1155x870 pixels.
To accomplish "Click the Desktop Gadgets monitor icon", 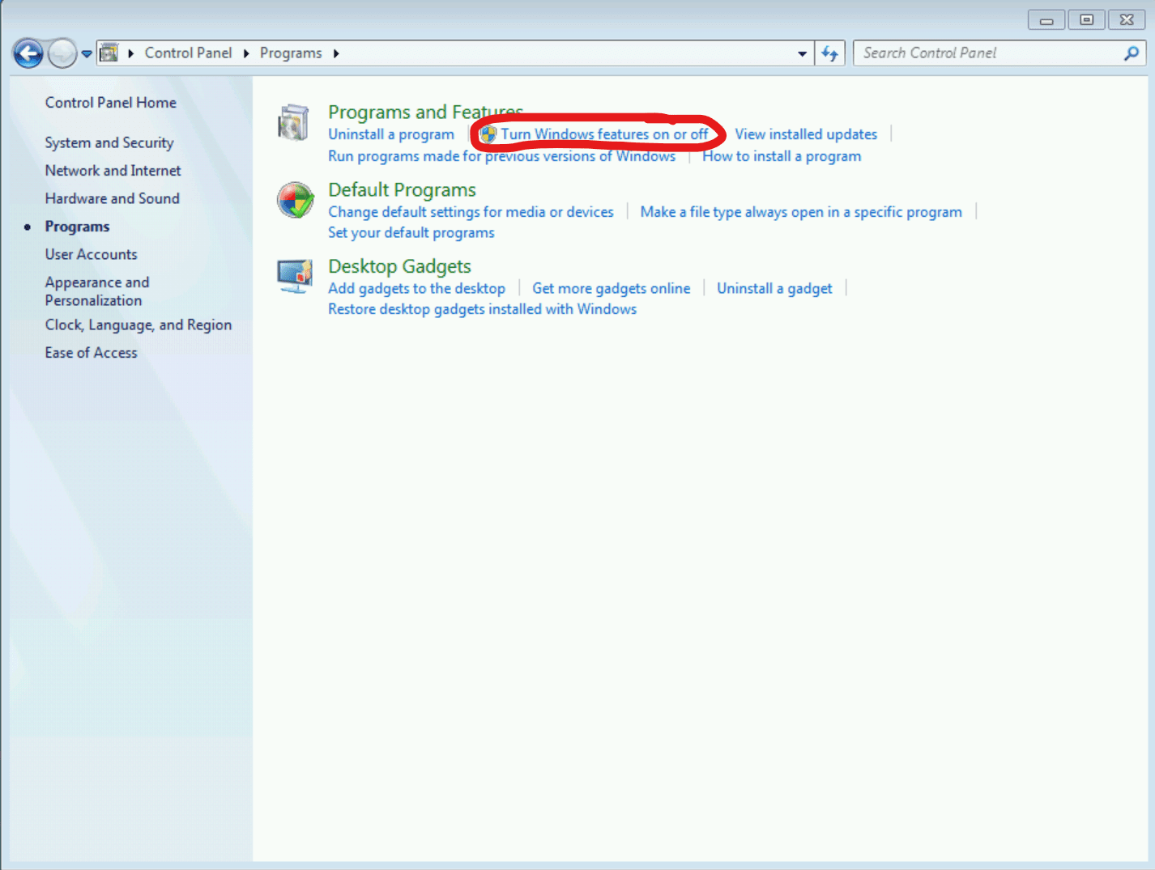I will click(295, 276).
